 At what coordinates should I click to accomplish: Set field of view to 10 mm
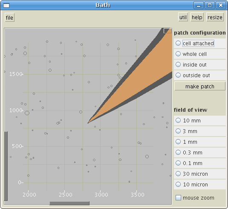[199, 120]
